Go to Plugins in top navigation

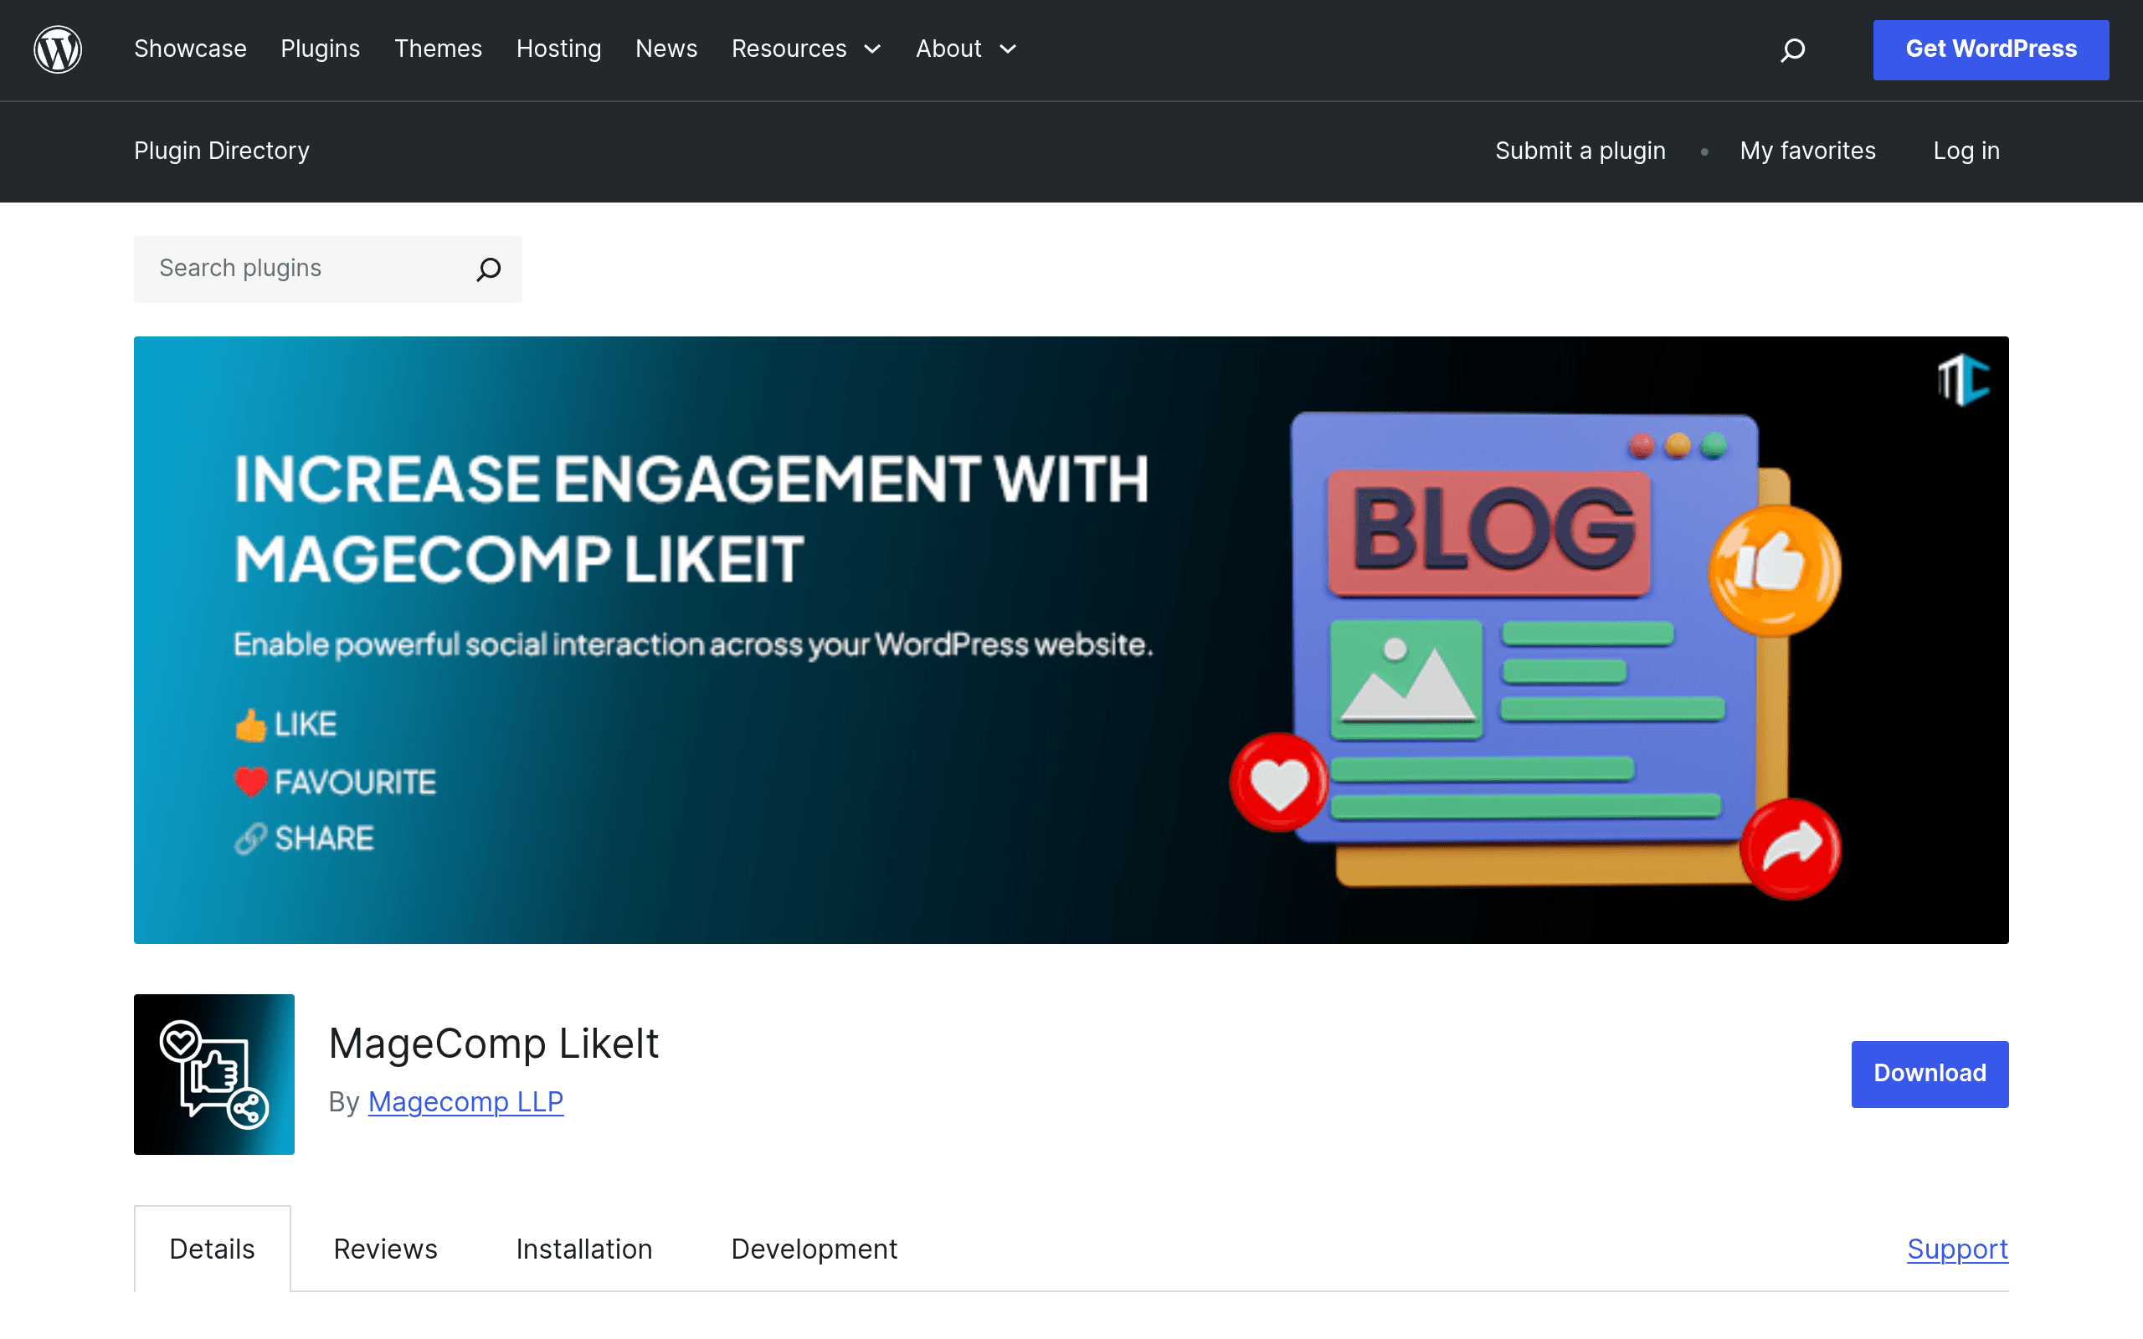pos(321,49)
